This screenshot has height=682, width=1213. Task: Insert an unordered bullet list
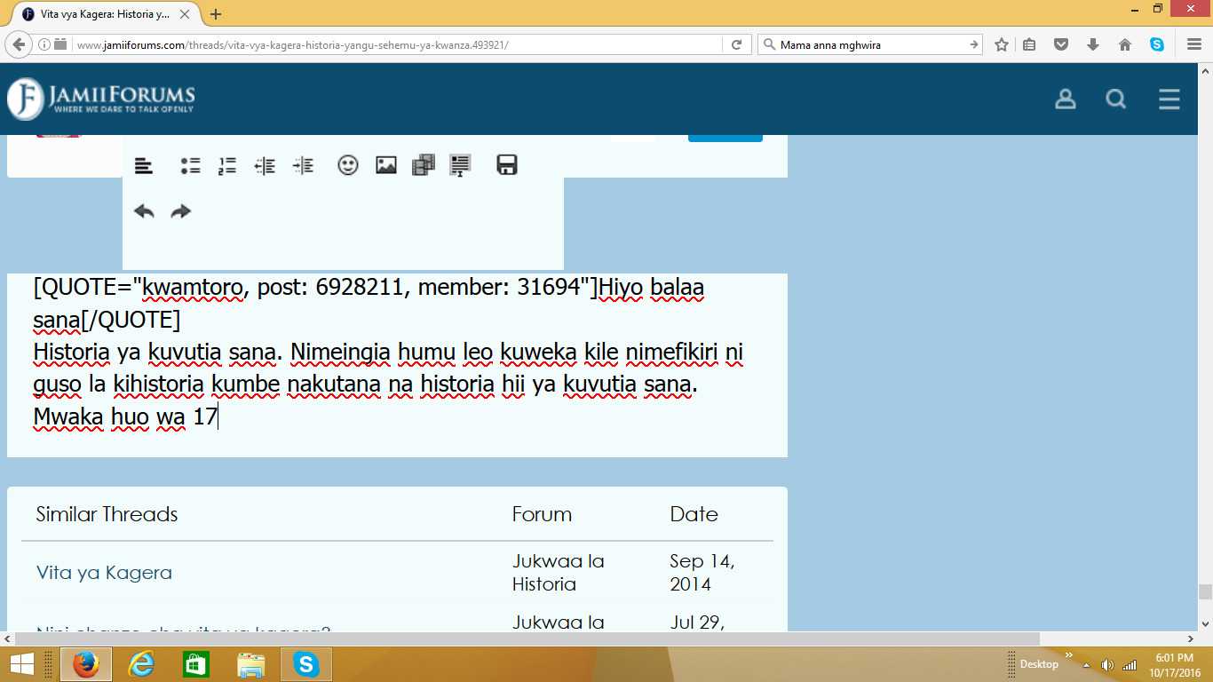190,165
